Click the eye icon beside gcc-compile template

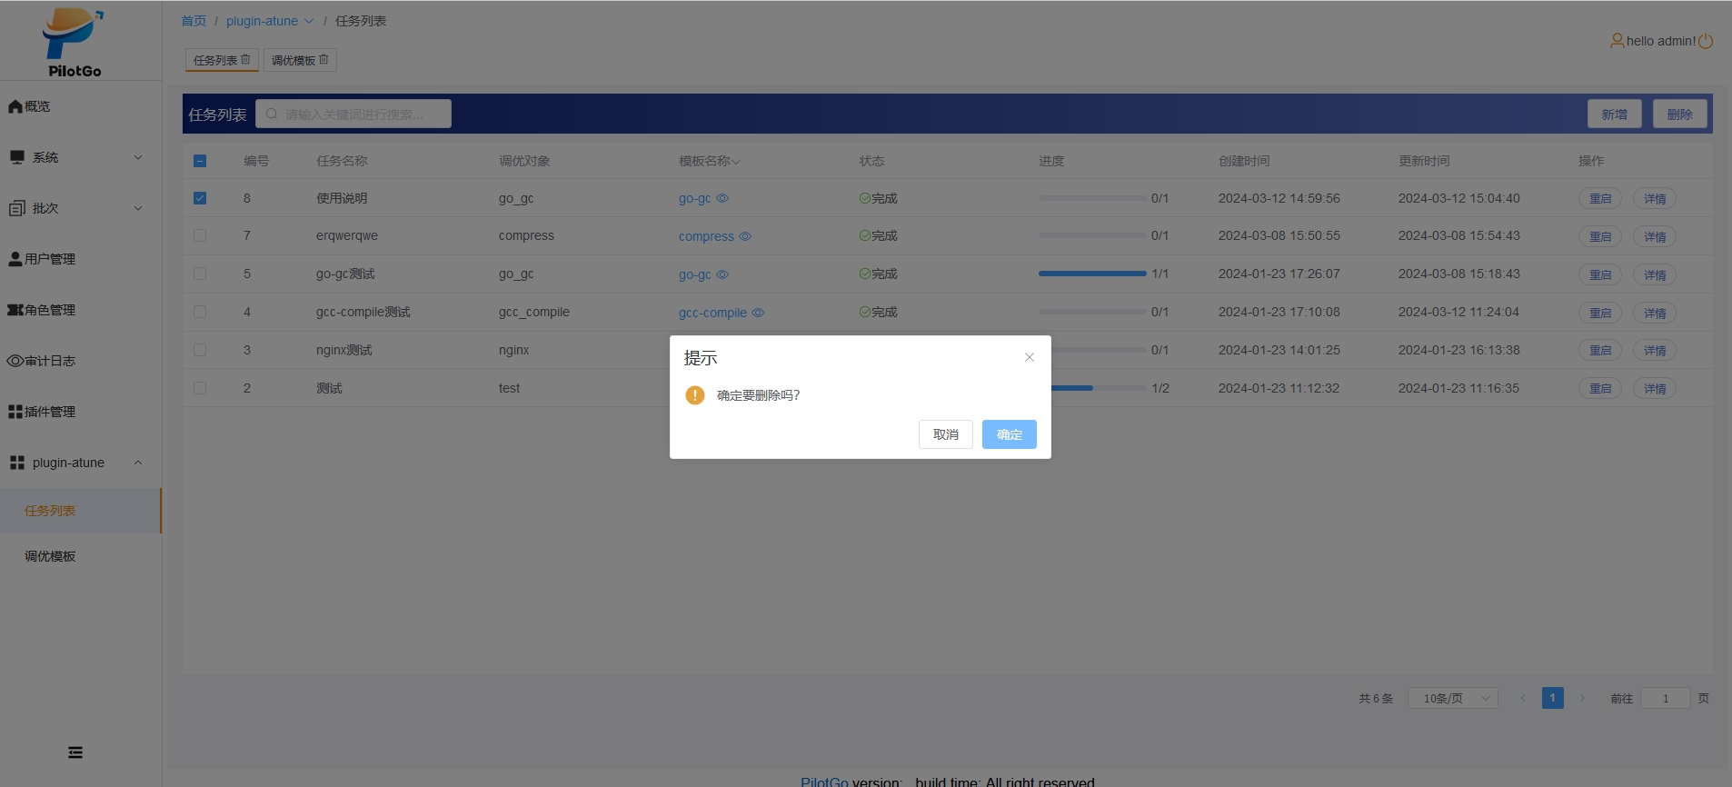point(758,313)
